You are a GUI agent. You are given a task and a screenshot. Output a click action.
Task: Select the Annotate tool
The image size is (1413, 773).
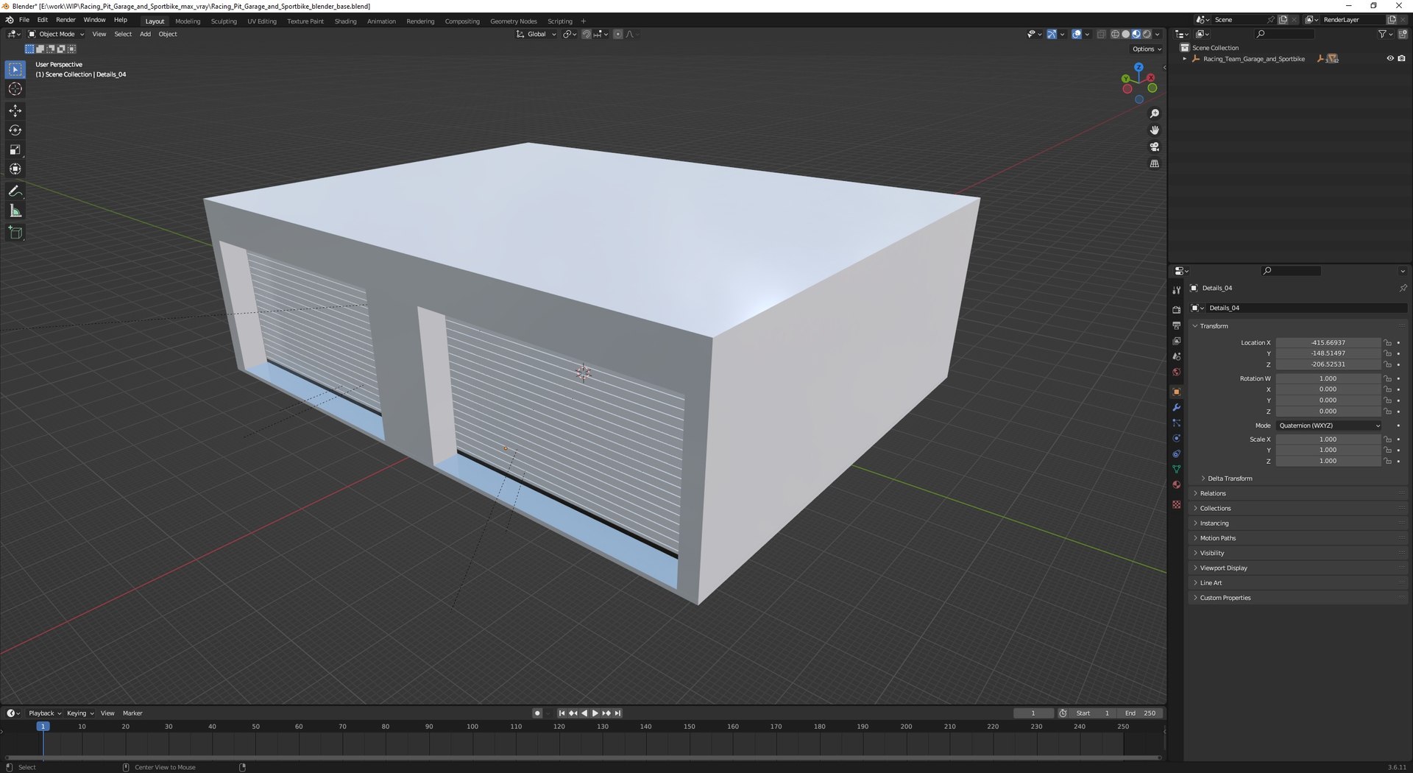[15, 191]
